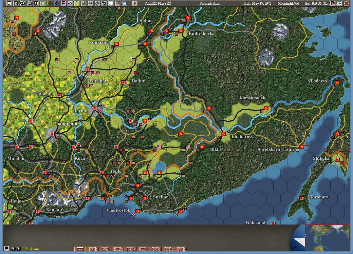Click the Japanese flag at Harbin
353x254 pixels.
[95, 108]
